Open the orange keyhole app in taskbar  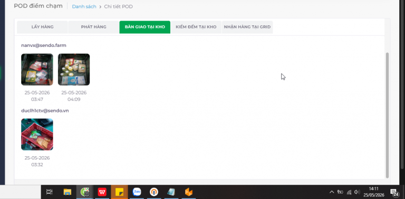coord(154,192)
